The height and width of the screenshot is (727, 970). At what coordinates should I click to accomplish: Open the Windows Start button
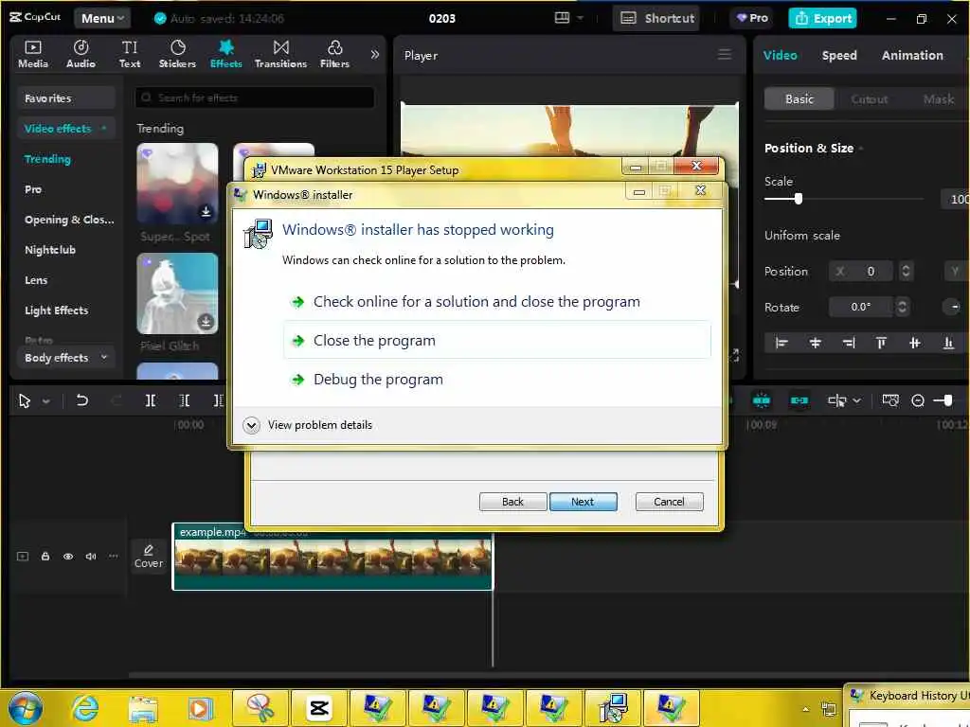(x=26, y=708)
